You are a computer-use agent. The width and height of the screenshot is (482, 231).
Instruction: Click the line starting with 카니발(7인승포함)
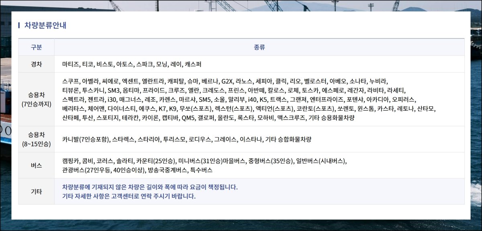187,139
